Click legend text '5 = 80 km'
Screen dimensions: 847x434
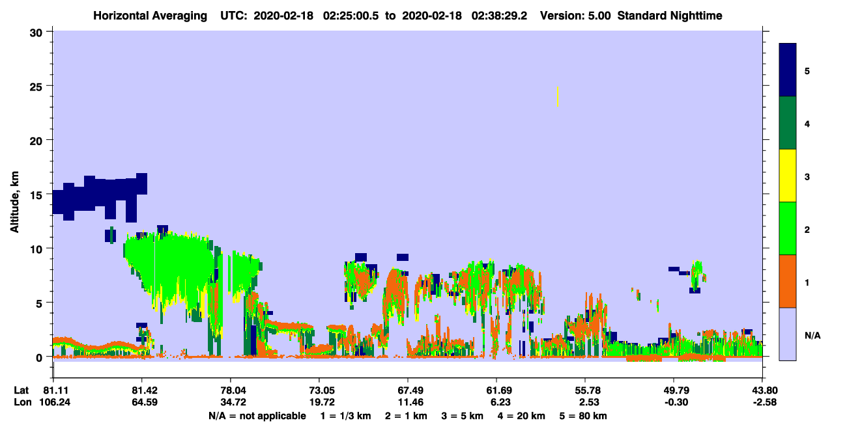coord(583,416)
